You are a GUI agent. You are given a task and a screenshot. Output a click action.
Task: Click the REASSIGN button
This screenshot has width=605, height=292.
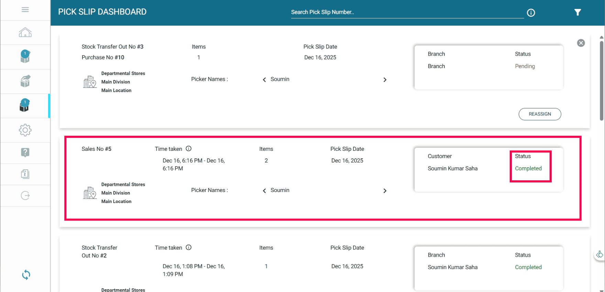pyautogui.click(x=540, y=114)
